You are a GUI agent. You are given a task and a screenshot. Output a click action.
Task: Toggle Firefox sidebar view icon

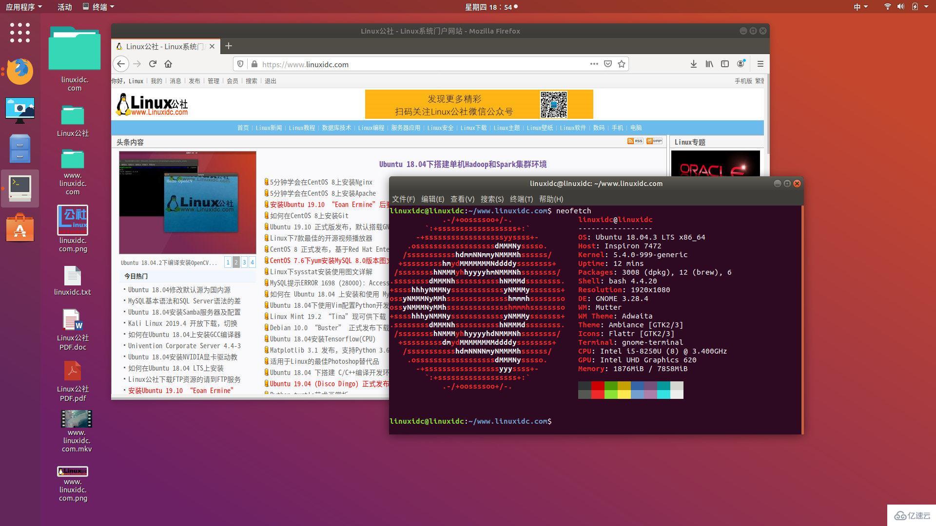pyautogui.click(x=725, y=64)
